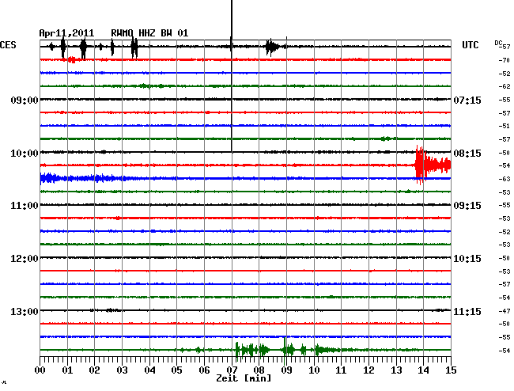Click the large red seismic event near minute 14
This screenshot has height=391, width=514.
coord(433,165)
